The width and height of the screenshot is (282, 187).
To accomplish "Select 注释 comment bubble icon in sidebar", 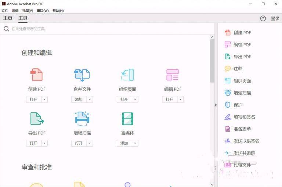I will point(228,69).
